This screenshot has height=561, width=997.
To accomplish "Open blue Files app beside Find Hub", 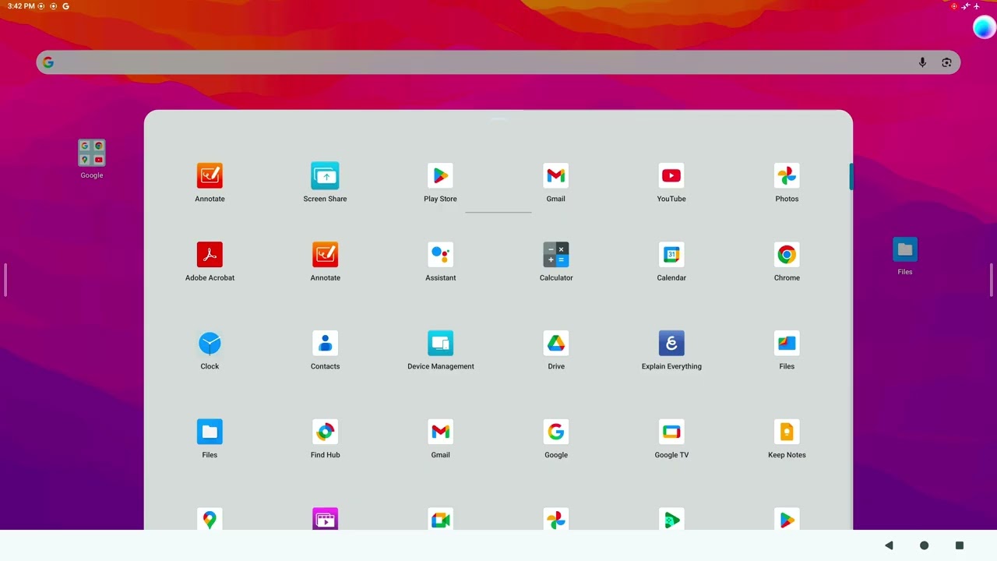I will click(210, 432).
